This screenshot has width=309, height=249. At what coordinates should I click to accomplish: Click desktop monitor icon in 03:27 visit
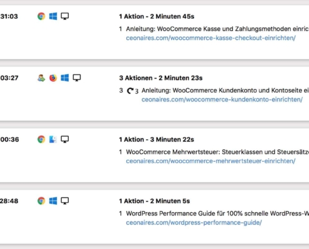click(x=77, y=78)
